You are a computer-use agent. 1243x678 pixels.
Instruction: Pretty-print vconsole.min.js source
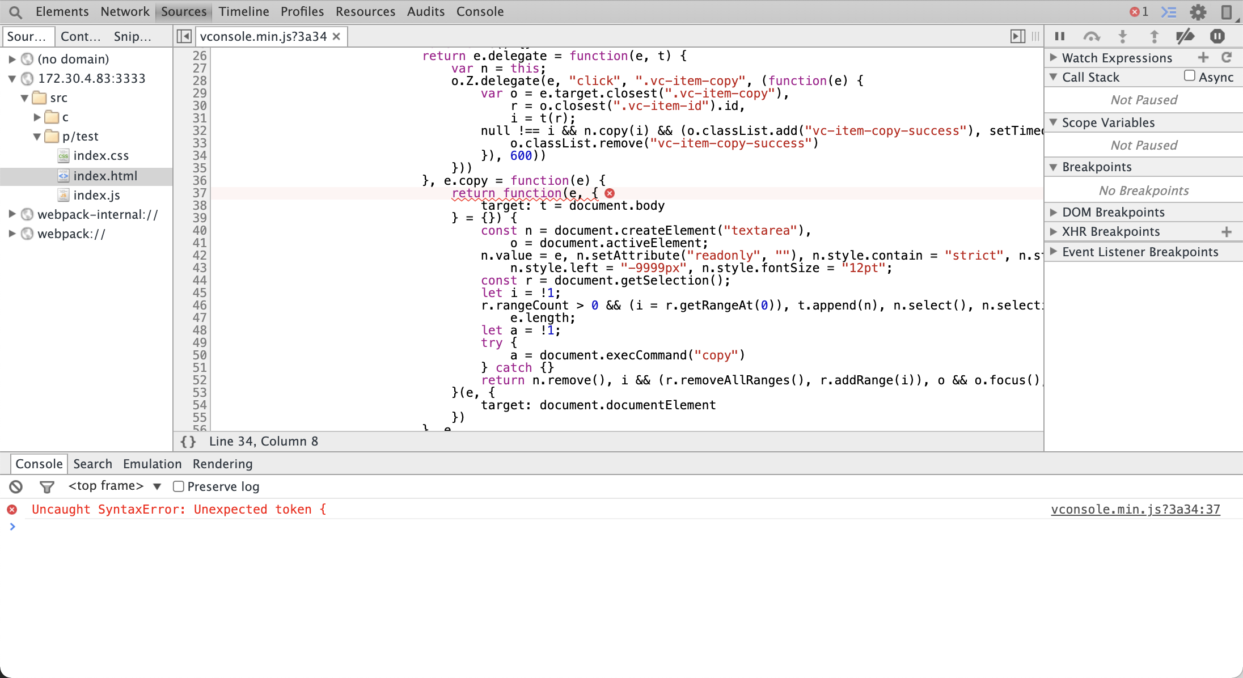coord(188,441)
